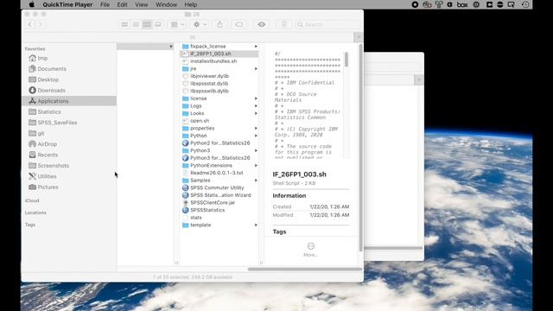Add a new Finder tab with plus
Image resolution: width=553 pixels, height=311 pixels.
pyautogui.click(x=359, y=37)
